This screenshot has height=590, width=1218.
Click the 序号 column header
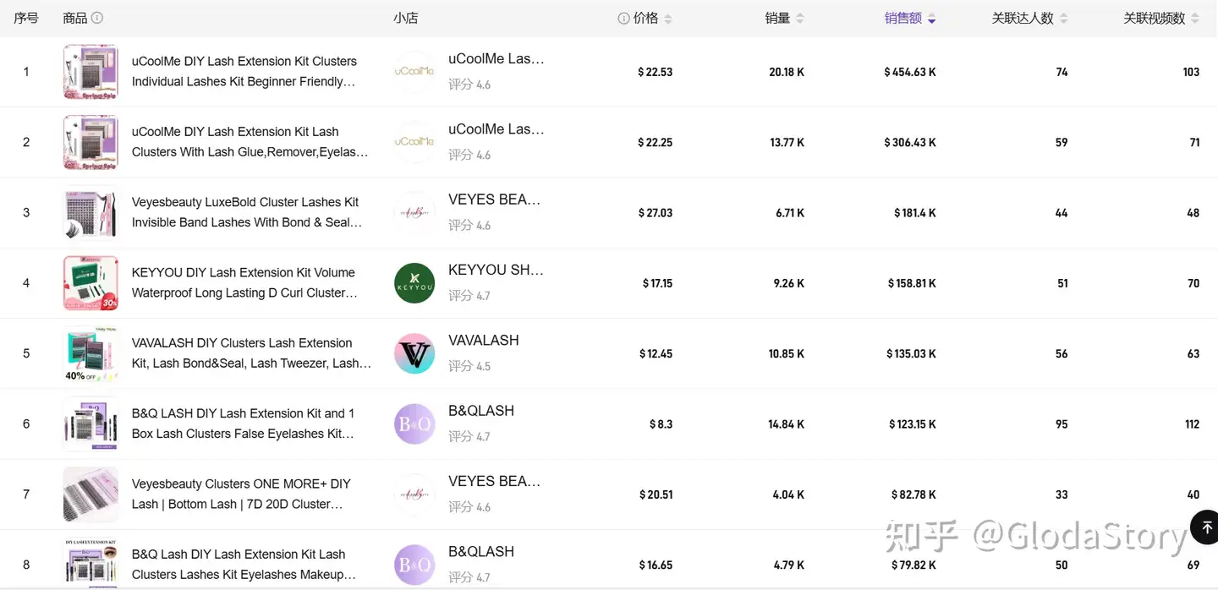click(x=26, y=18)
